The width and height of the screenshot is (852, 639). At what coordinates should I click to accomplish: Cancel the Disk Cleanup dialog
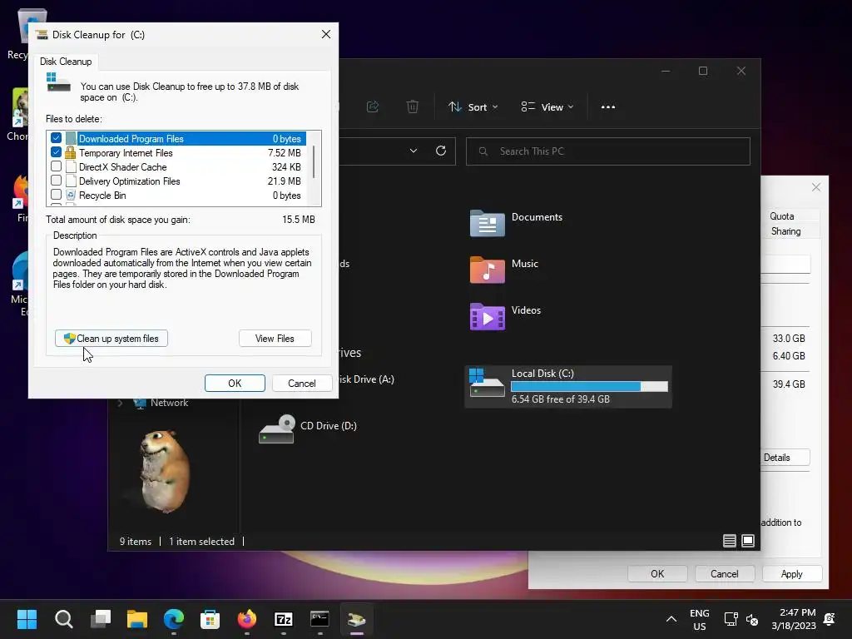coord(301,383)
